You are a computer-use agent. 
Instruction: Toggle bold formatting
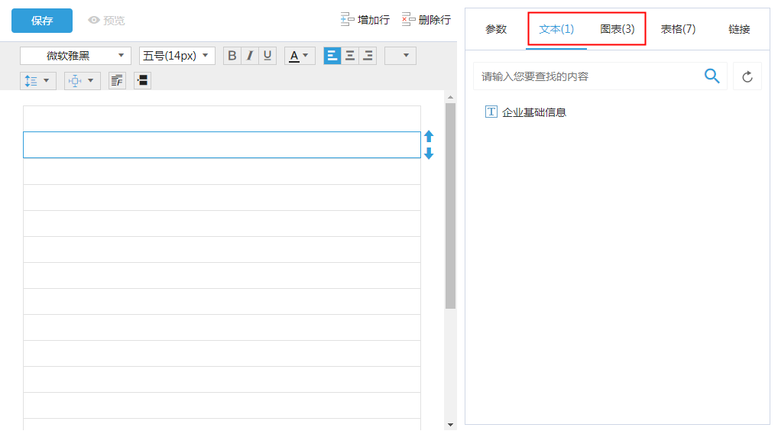pos(232,56)
